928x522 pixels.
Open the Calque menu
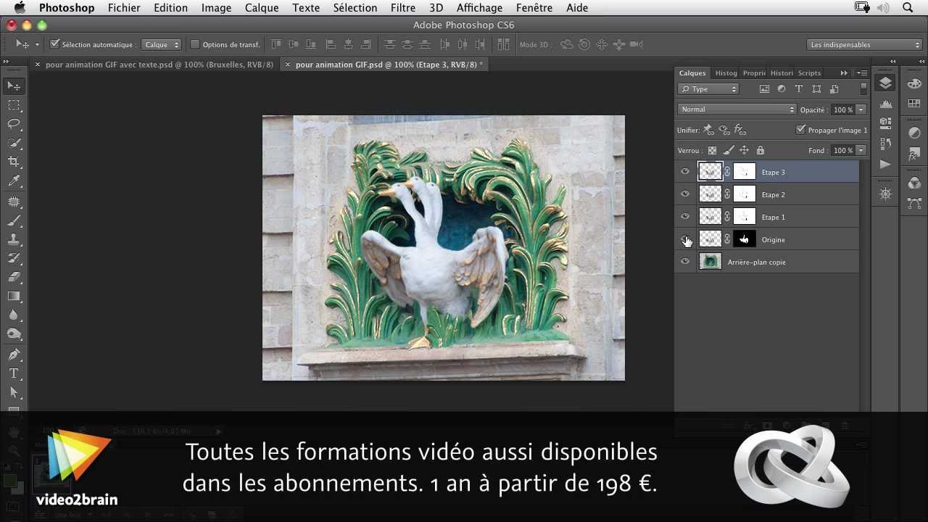coord(262,7)
